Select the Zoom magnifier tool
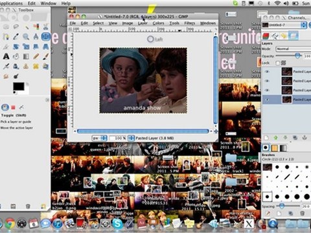The height and width of the screenshot is (233, 311). pos(26,36)
